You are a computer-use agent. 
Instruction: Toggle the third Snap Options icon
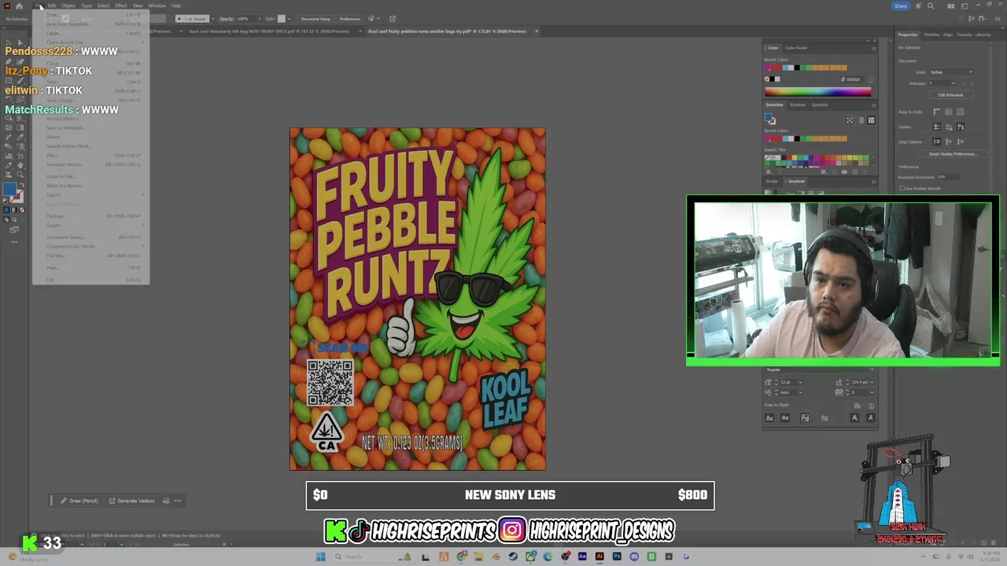pyautogui.click(x=960, y=141)
